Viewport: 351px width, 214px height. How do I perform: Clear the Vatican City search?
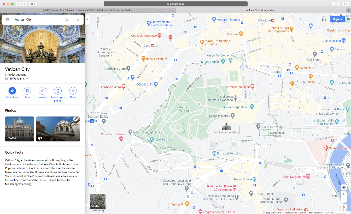pyautogui.click(x=78, y=20)
